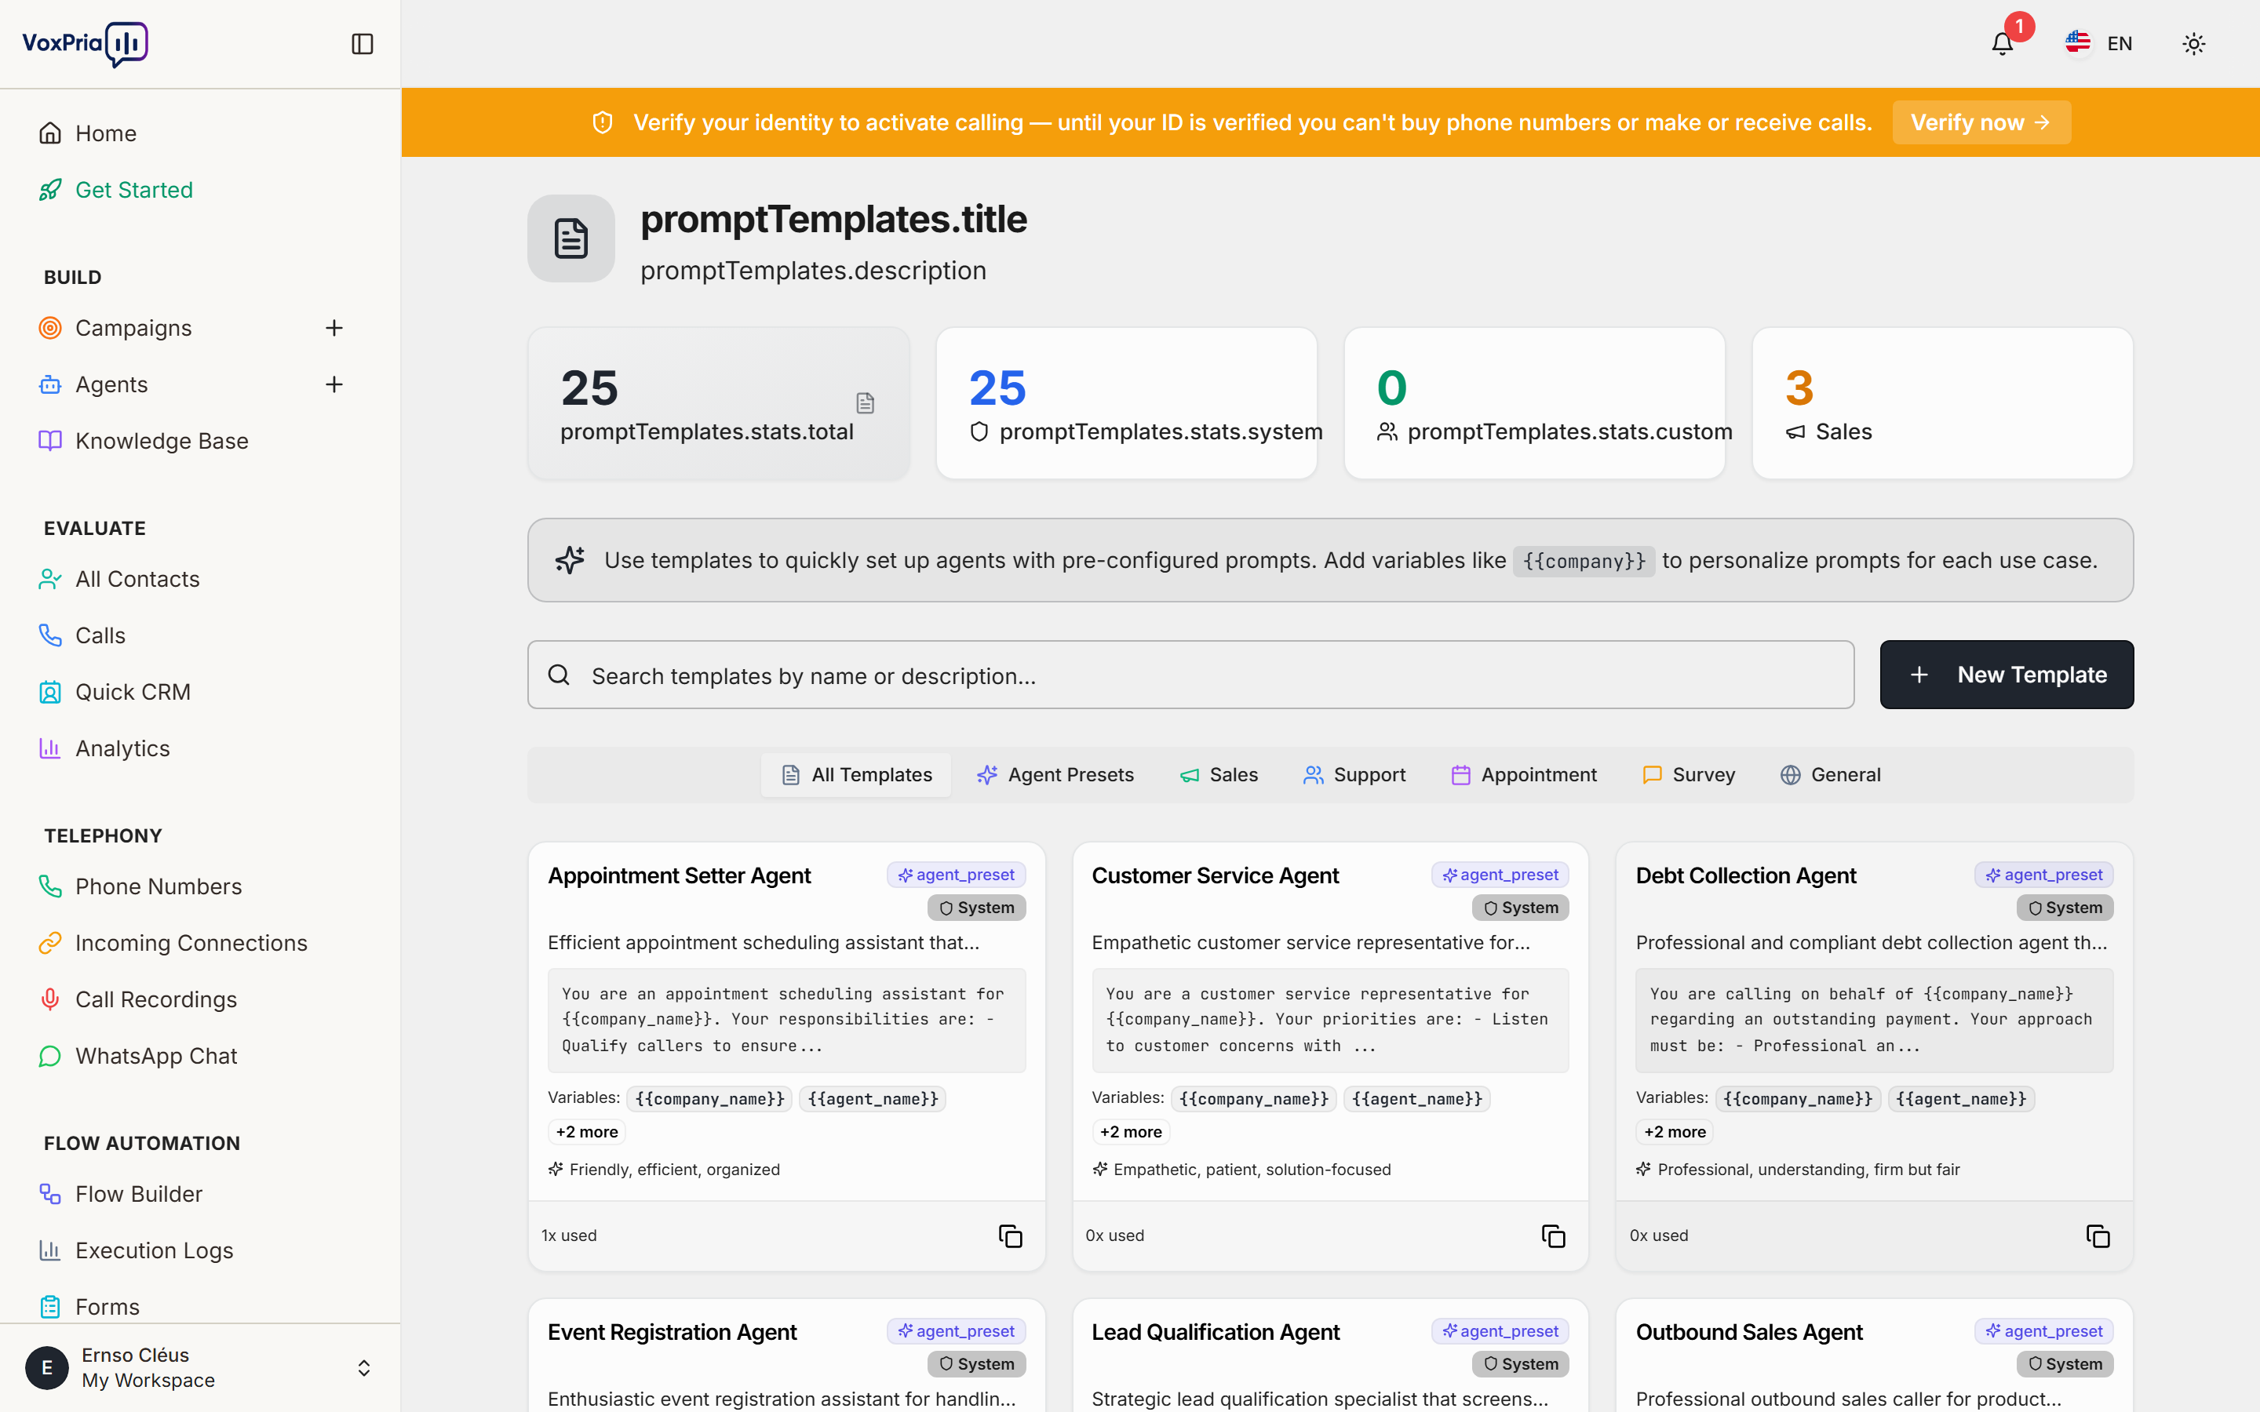Focus the Search templates input field
2260x1412 pixels.
click(1190, 675)
